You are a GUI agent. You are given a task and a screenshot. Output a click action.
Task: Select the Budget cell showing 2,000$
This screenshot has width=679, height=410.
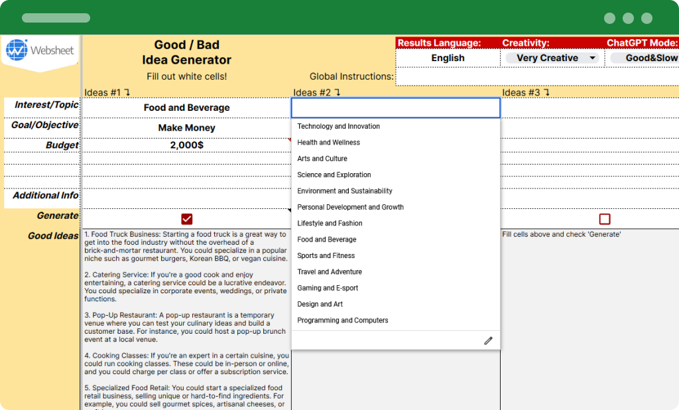[186, 145]
